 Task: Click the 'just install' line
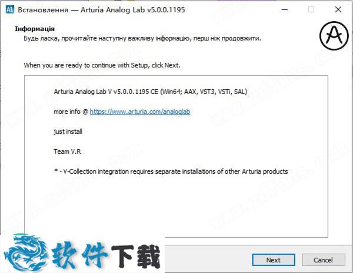coord(68,132)
